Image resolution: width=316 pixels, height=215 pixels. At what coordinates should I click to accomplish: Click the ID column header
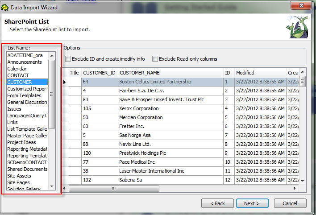tap(229, 73)
